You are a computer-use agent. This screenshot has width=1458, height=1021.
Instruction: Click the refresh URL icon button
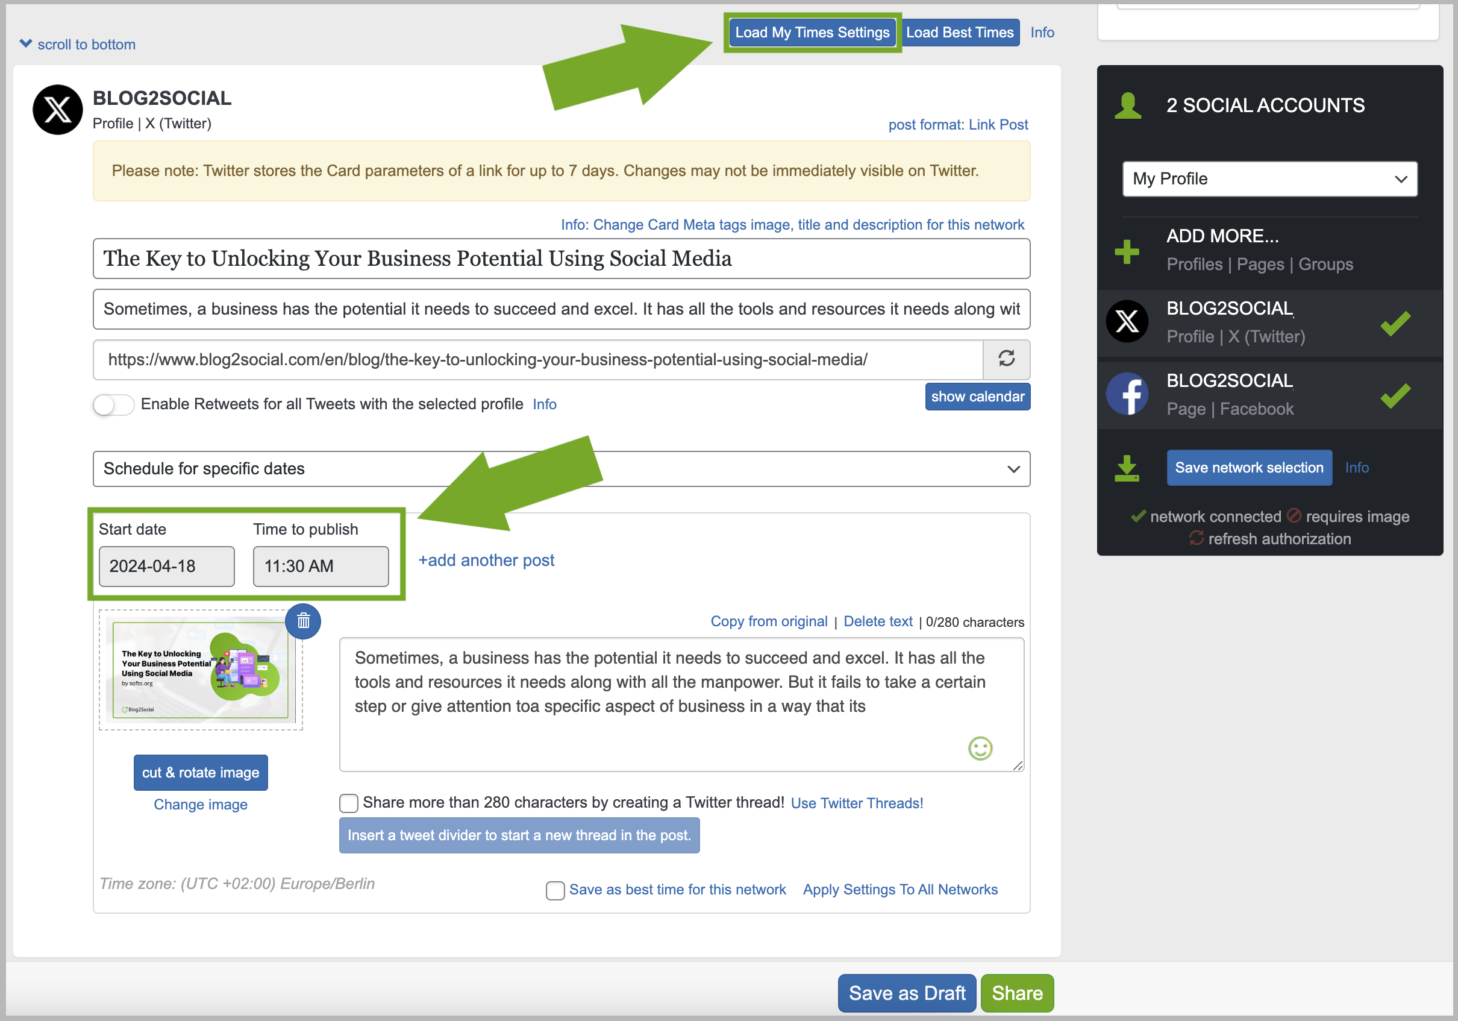pyautogui.click(x=1006, y=359)
